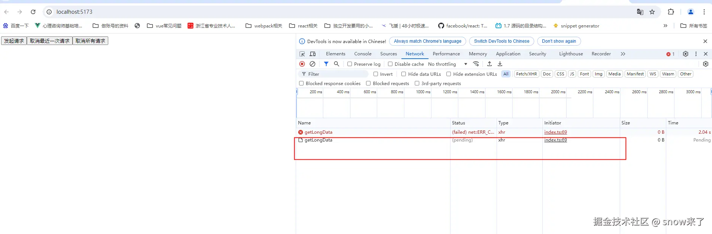Import HAR file upload icon
The width and height of the screenshot is (712, 234).
pos(490,64)
